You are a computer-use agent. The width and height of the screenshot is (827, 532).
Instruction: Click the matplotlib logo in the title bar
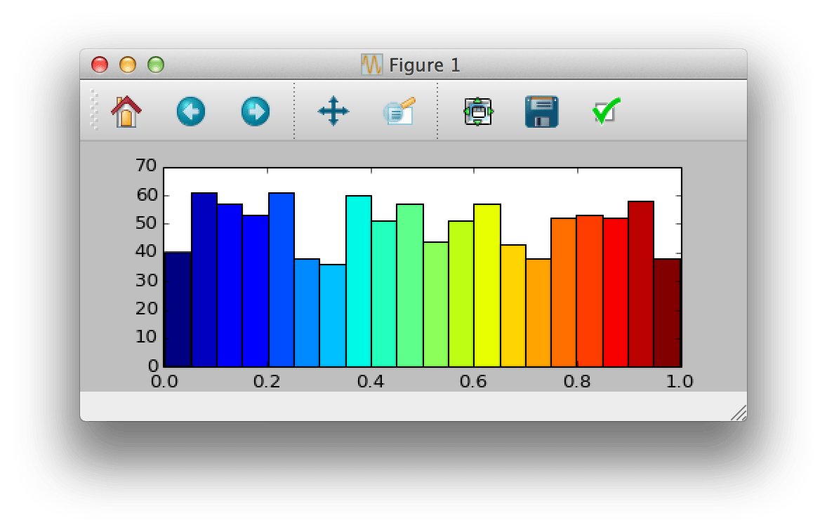tap(371, 65)
